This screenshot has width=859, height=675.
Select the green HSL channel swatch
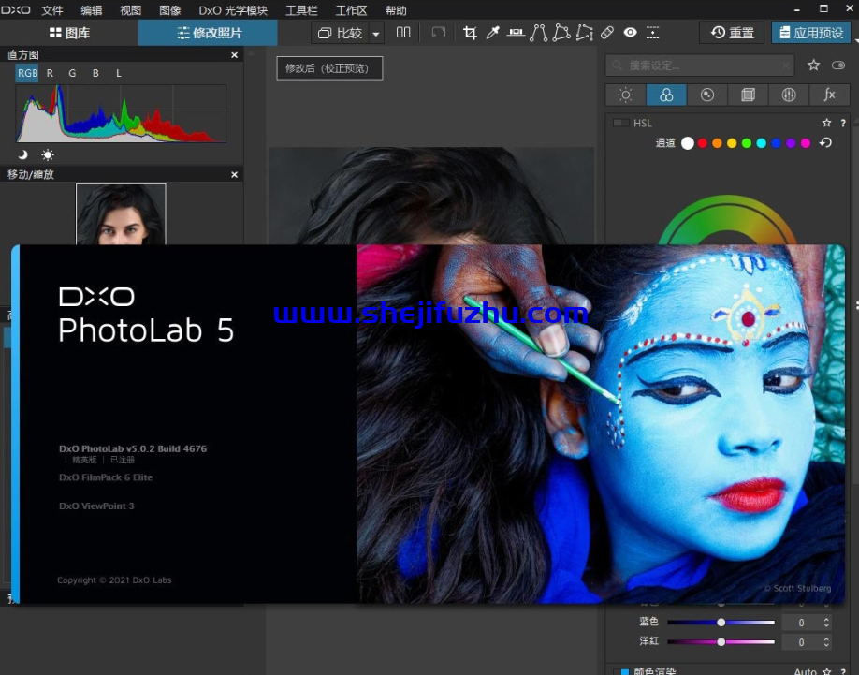pyautogui.click(x=747, y=143)
